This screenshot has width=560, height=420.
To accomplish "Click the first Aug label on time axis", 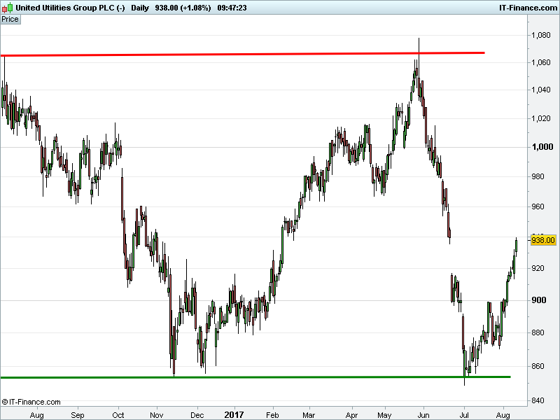I will tap(37, 415).
